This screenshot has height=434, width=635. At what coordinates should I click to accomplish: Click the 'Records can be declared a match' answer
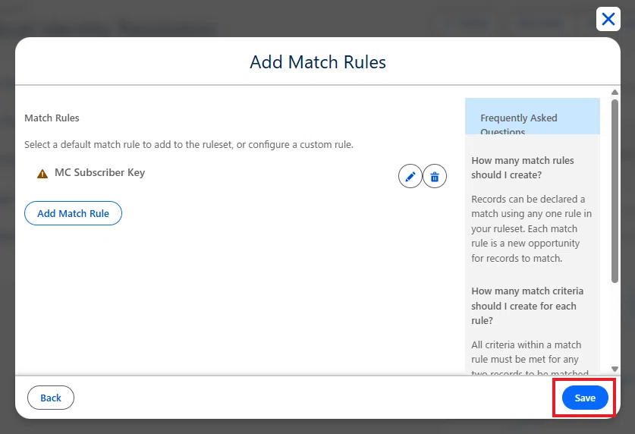pos(531,228)
